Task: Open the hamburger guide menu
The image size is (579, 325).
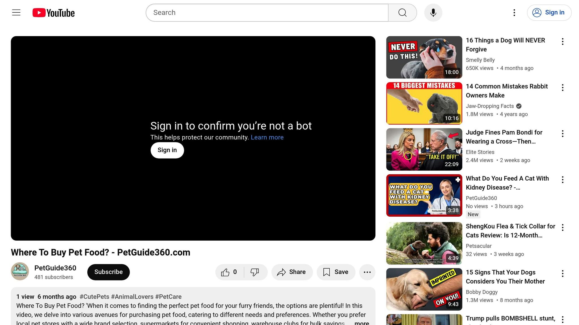Action: [16, 13]
